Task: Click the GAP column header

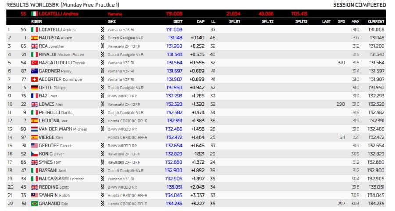Action: point(201,21)
